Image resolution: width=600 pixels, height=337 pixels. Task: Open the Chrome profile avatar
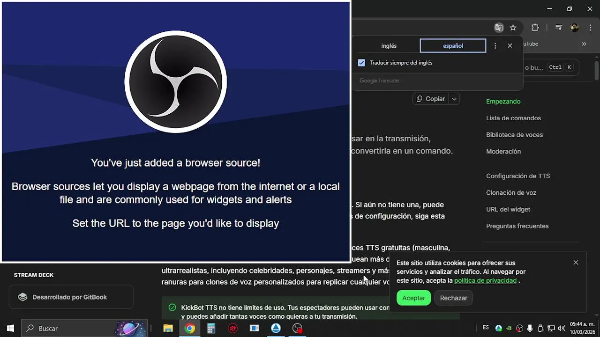(x=575, y=28)
